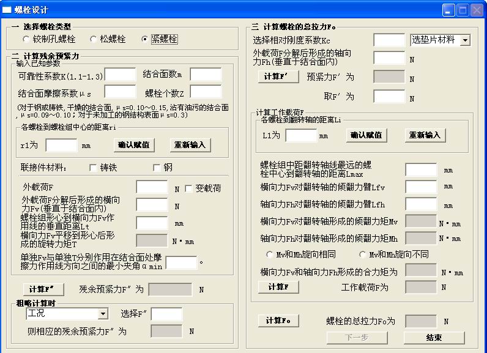Click the 外载荷F input field

(x=152, y=188)
